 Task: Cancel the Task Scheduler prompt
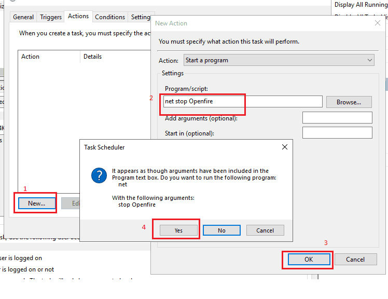[x=265, y=230]
